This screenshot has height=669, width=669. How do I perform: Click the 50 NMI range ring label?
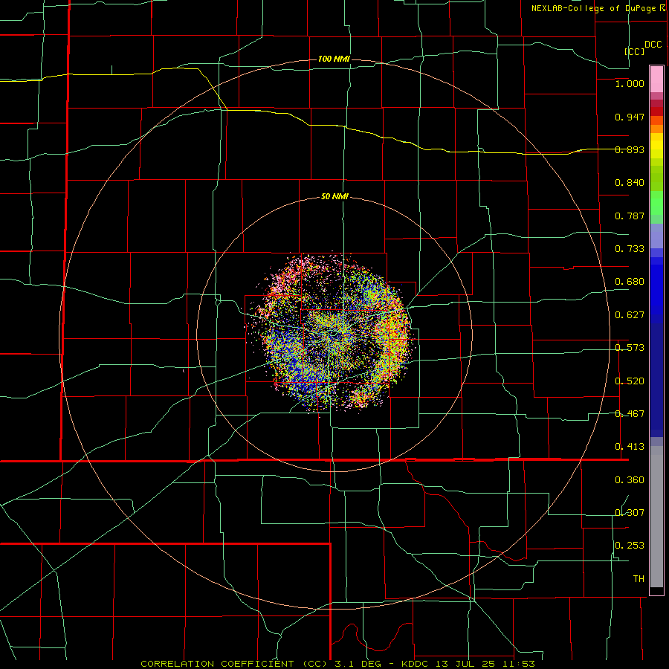334,196
